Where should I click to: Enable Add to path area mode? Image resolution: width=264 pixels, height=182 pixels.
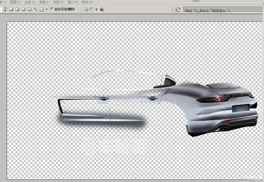tap(86, 9)
